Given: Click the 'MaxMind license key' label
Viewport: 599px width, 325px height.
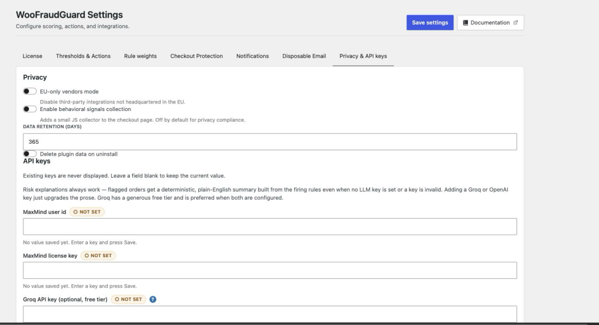Looking at the screenshot, I should tap(50, 256).
